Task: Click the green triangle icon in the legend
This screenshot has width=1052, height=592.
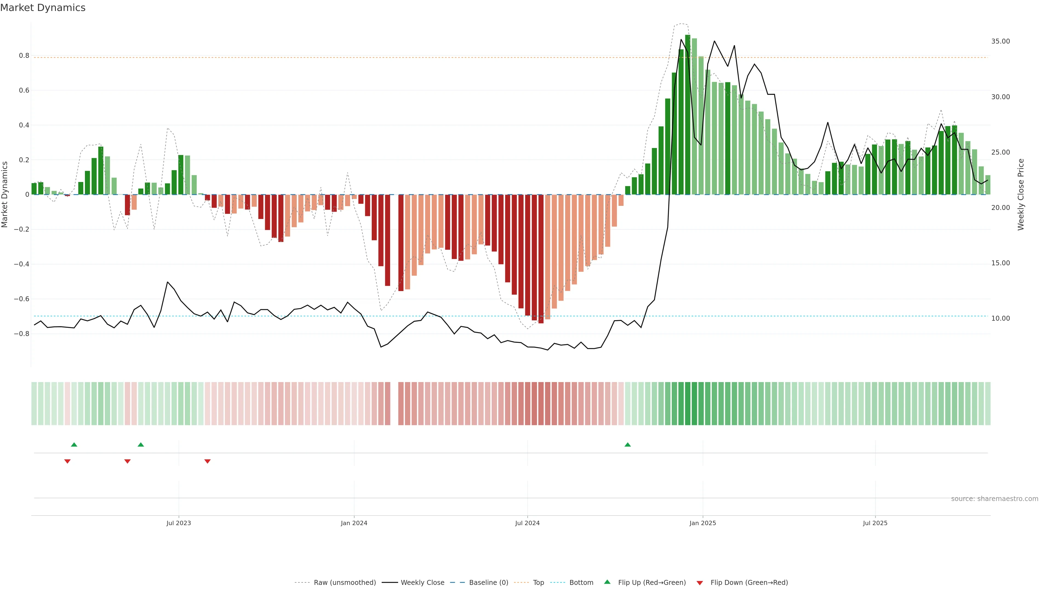Action: pyautogui.click(x=607, y=582)
